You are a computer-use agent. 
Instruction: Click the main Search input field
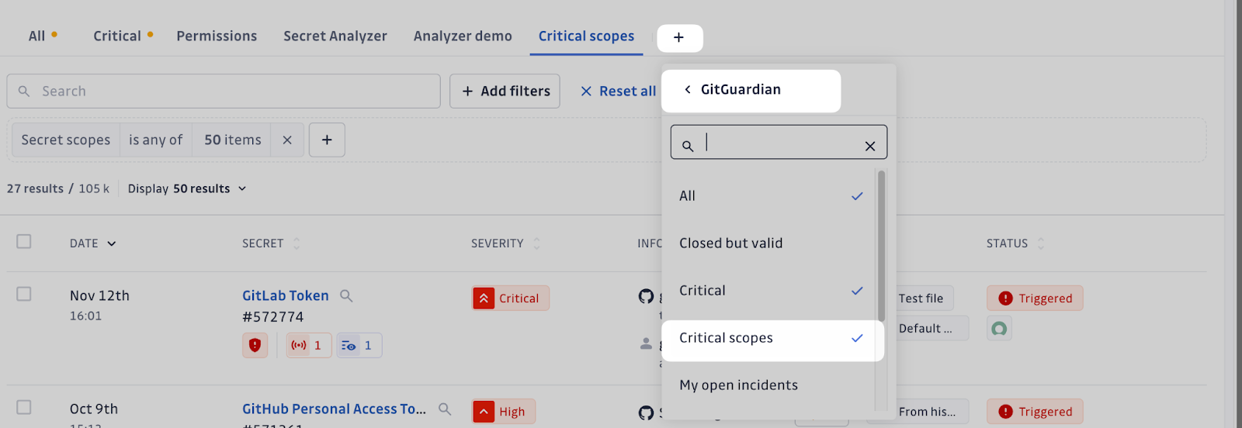click(x=224, y=91)
